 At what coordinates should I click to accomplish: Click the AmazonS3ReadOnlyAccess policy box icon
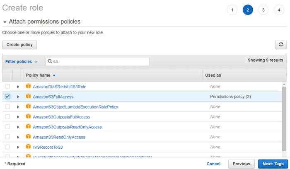point(28,136)
